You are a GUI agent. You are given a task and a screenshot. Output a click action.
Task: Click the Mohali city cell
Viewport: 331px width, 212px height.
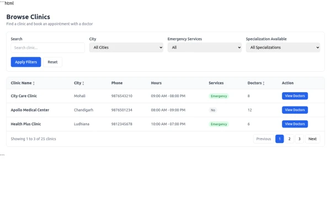tap(79, 96)
